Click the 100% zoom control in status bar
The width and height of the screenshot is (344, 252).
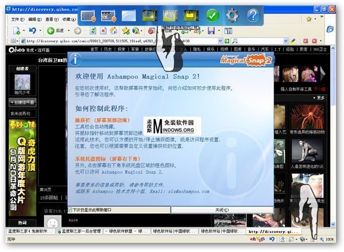pos(327,239)
